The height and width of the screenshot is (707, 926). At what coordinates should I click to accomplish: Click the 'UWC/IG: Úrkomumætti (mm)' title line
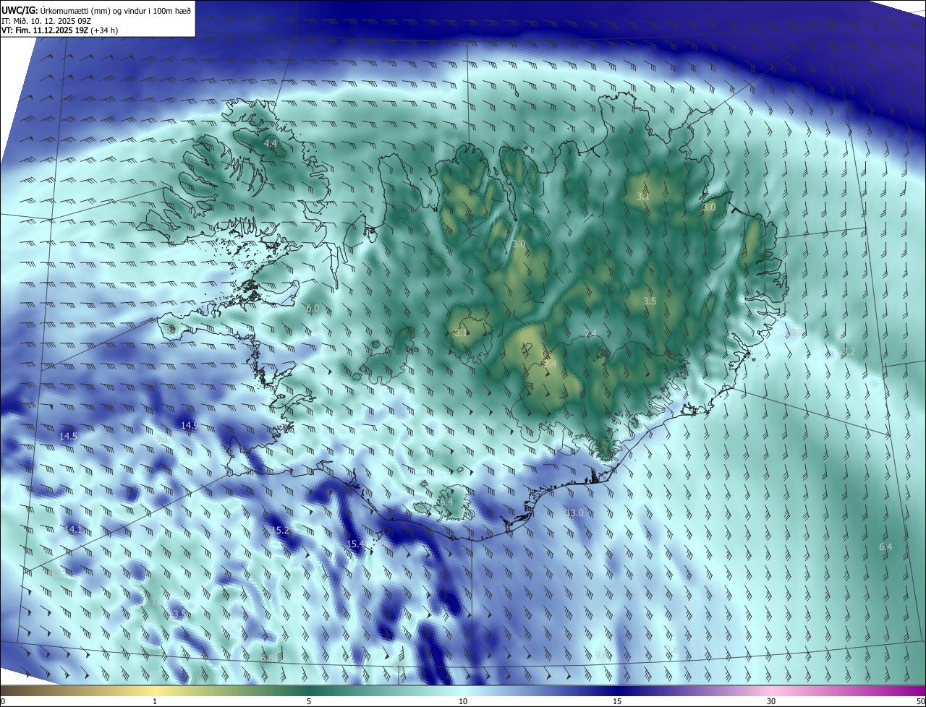click(x=96, y=10)
